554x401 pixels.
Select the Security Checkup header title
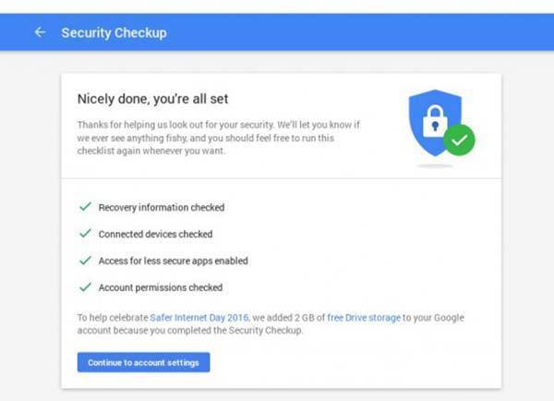coord(114,33)
